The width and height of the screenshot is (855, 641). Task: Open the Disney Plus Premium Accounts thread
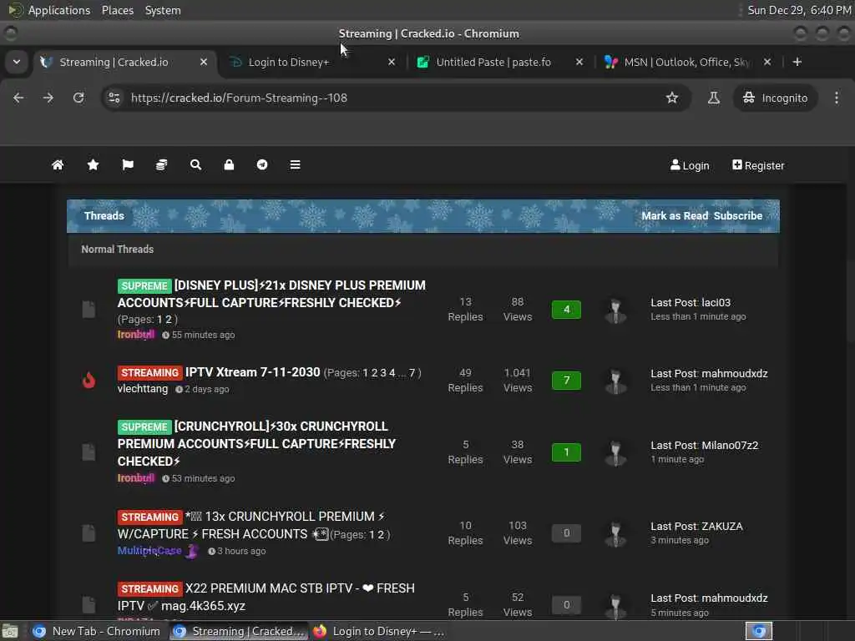271,294
